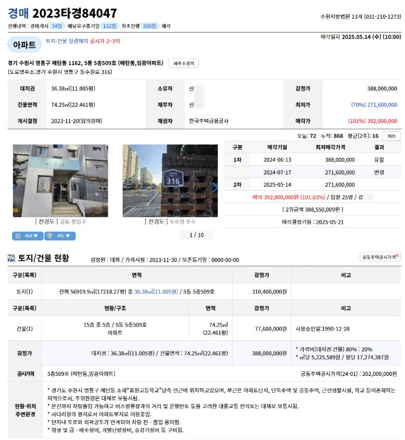Screen dimensions: 405x440
Task: Click the 74일 badge after 경매개시
Action: [57, 26]
